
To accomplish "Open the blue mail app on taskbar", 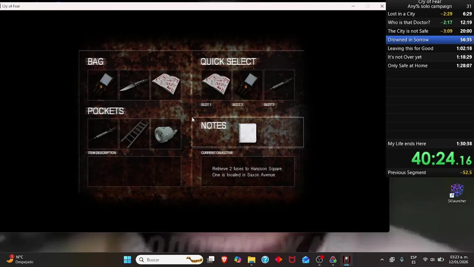I will click(306, 260).
